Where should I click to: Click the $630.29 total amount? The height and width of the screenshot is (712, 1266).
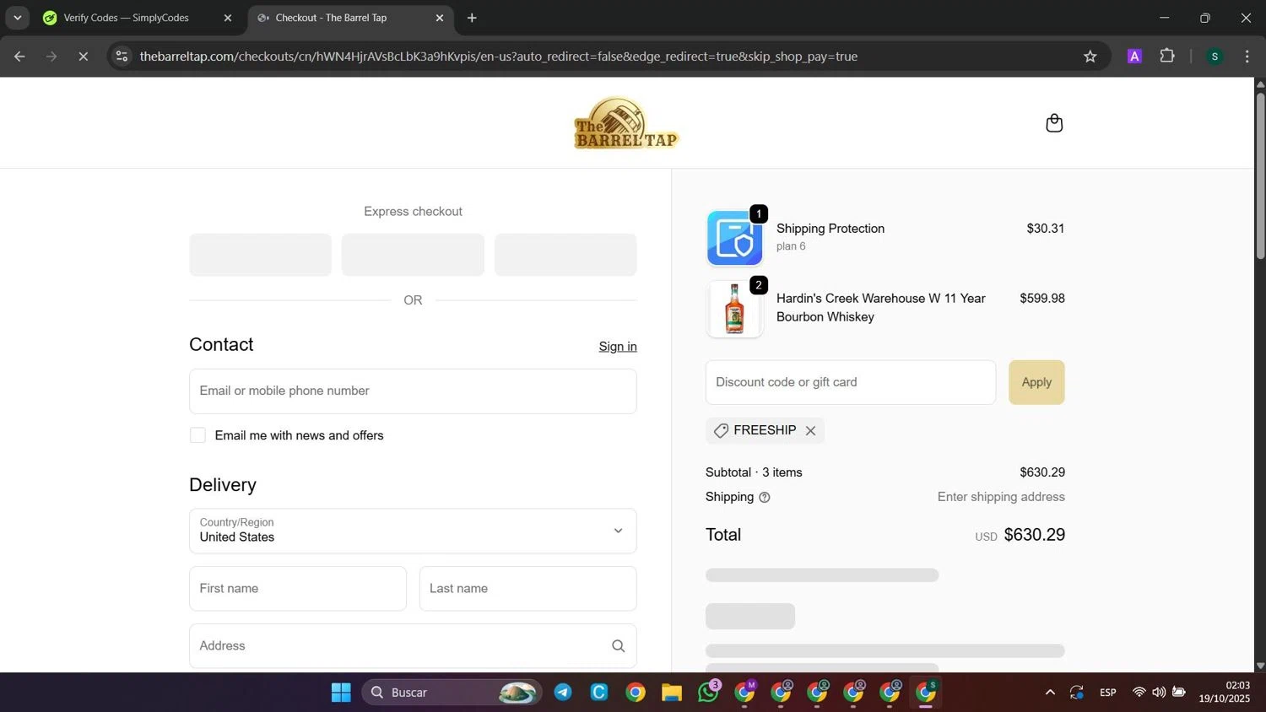click(x=1034, y=535)
